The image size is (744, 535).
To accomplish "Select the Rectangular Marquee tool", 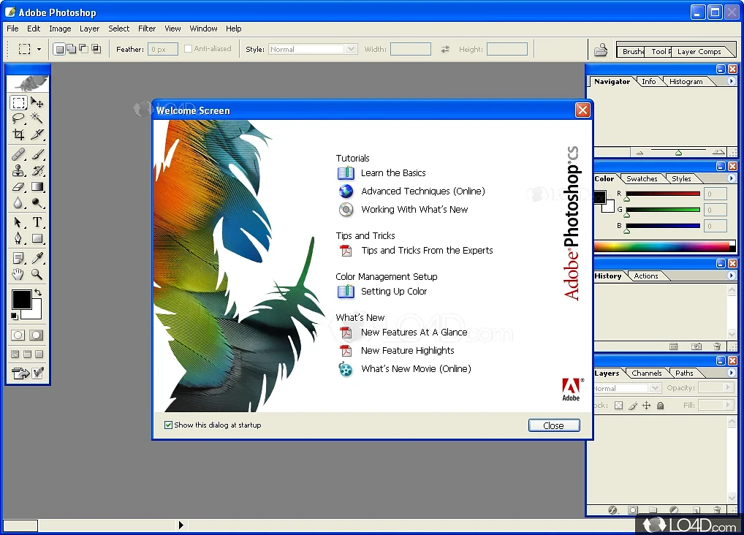I will (19, 102).
